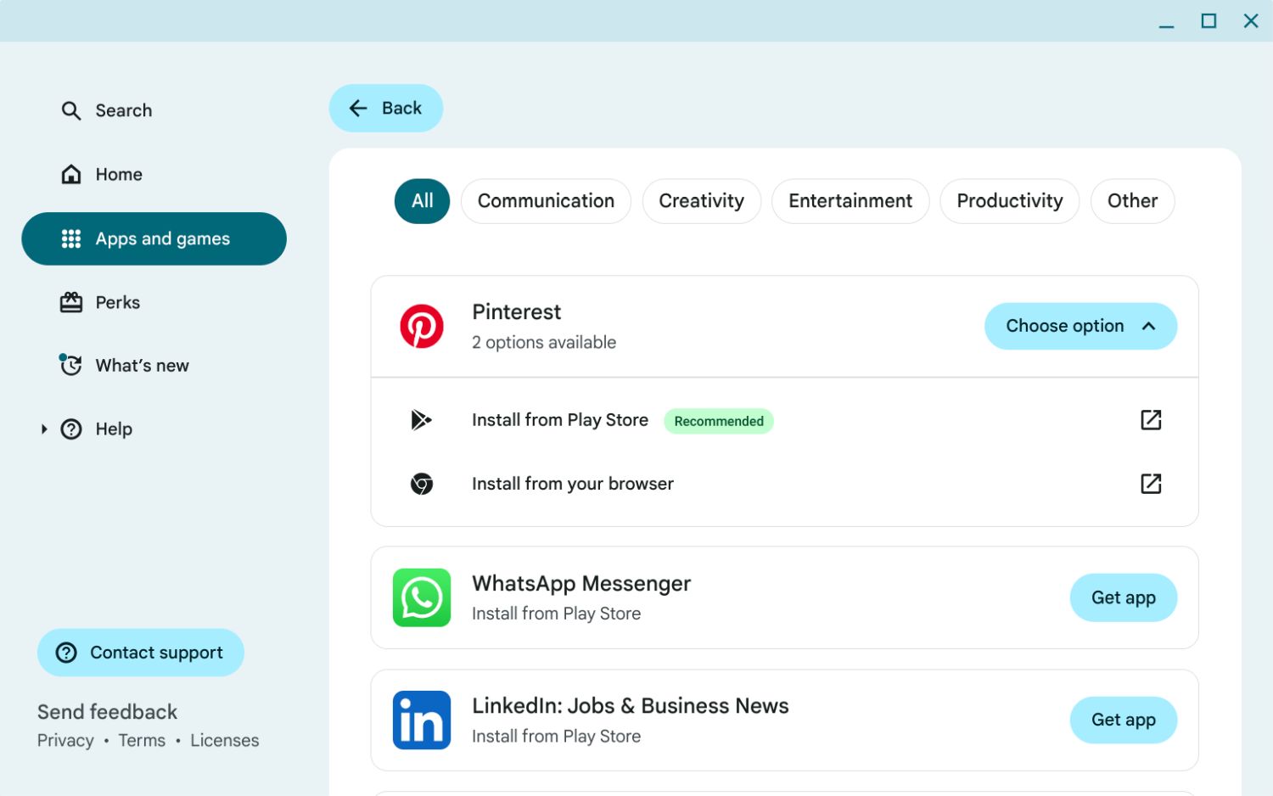Viewport: 1273px width, 796px height.
Task: Click the Contact support button
Action: click(141, 653)
